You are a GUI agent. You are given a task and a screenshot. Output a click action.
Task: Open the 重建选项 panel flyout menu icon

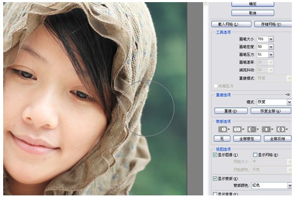coord(288,94)
